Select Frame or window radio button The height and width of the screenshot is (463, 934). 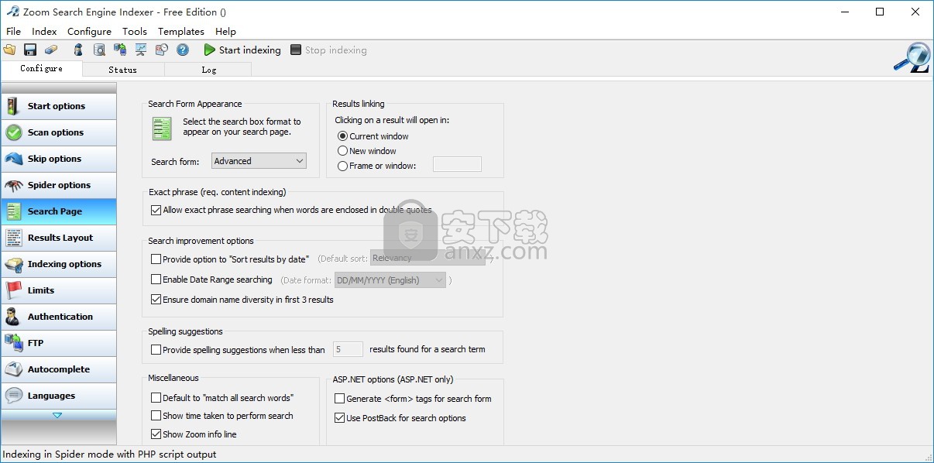point(343,166)
